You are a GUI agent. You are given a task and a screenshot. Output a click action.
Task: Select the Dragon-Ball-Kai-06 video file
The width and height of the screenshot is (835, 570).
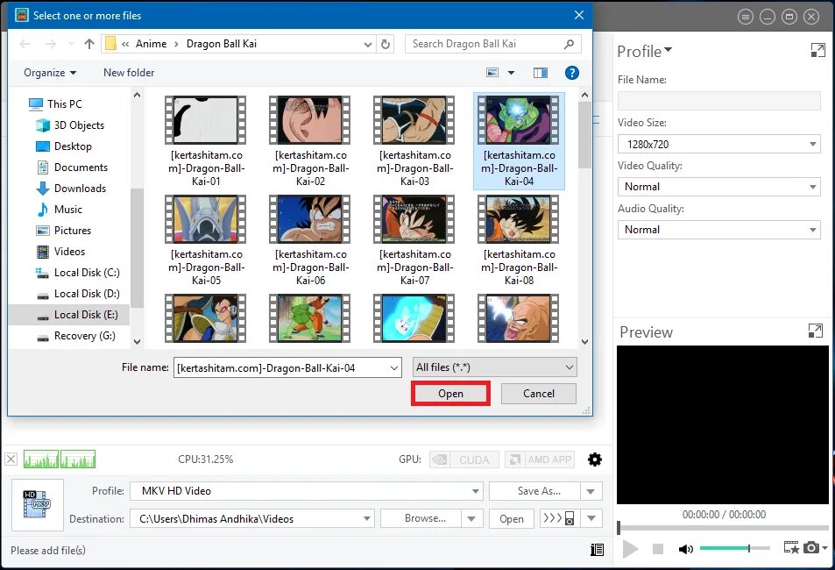[x=310, y=240]
